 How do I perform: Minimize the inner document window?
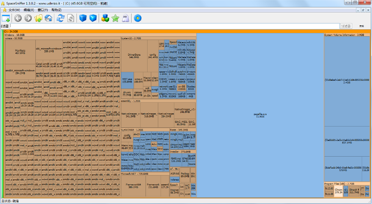coord(358,10)
